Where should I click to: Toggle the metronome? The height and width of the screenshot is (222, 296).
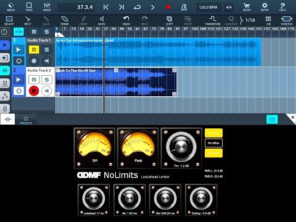pos(184,7)
